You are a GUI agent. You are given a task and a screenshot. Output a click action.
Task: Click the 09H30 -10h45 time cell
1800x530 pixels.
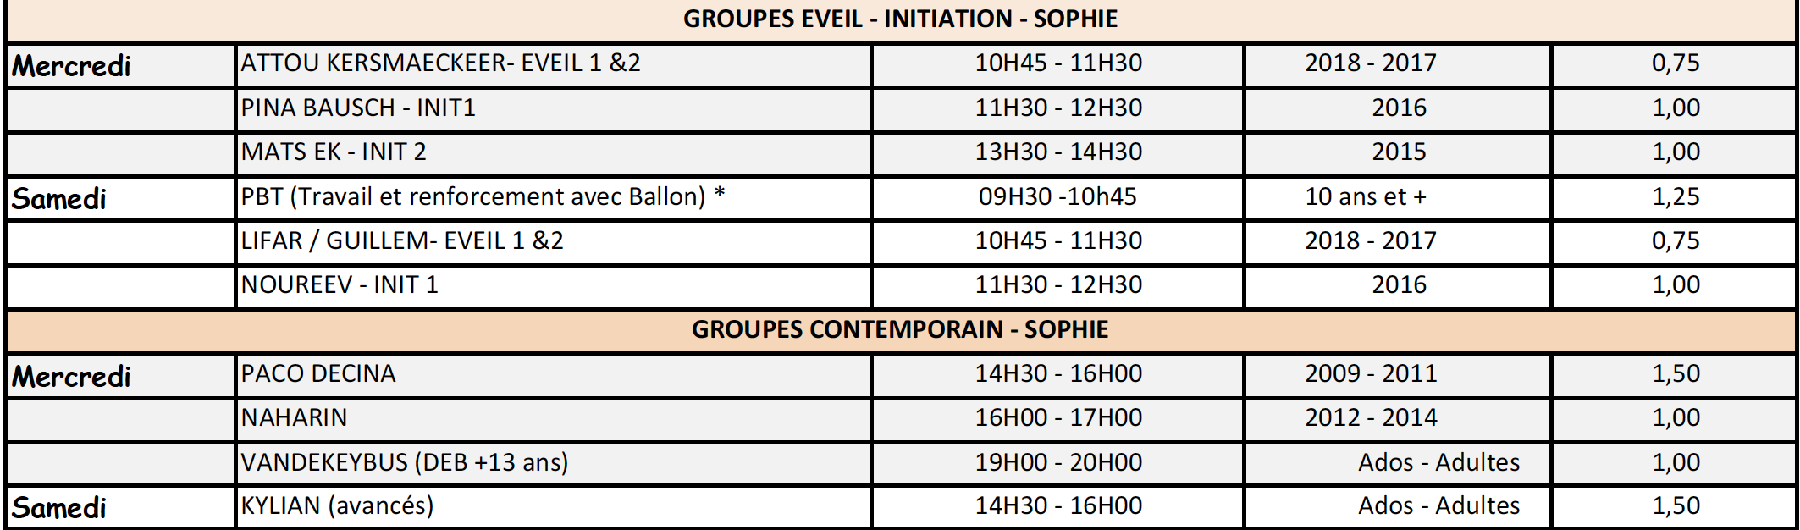(x=1058, y=197)
